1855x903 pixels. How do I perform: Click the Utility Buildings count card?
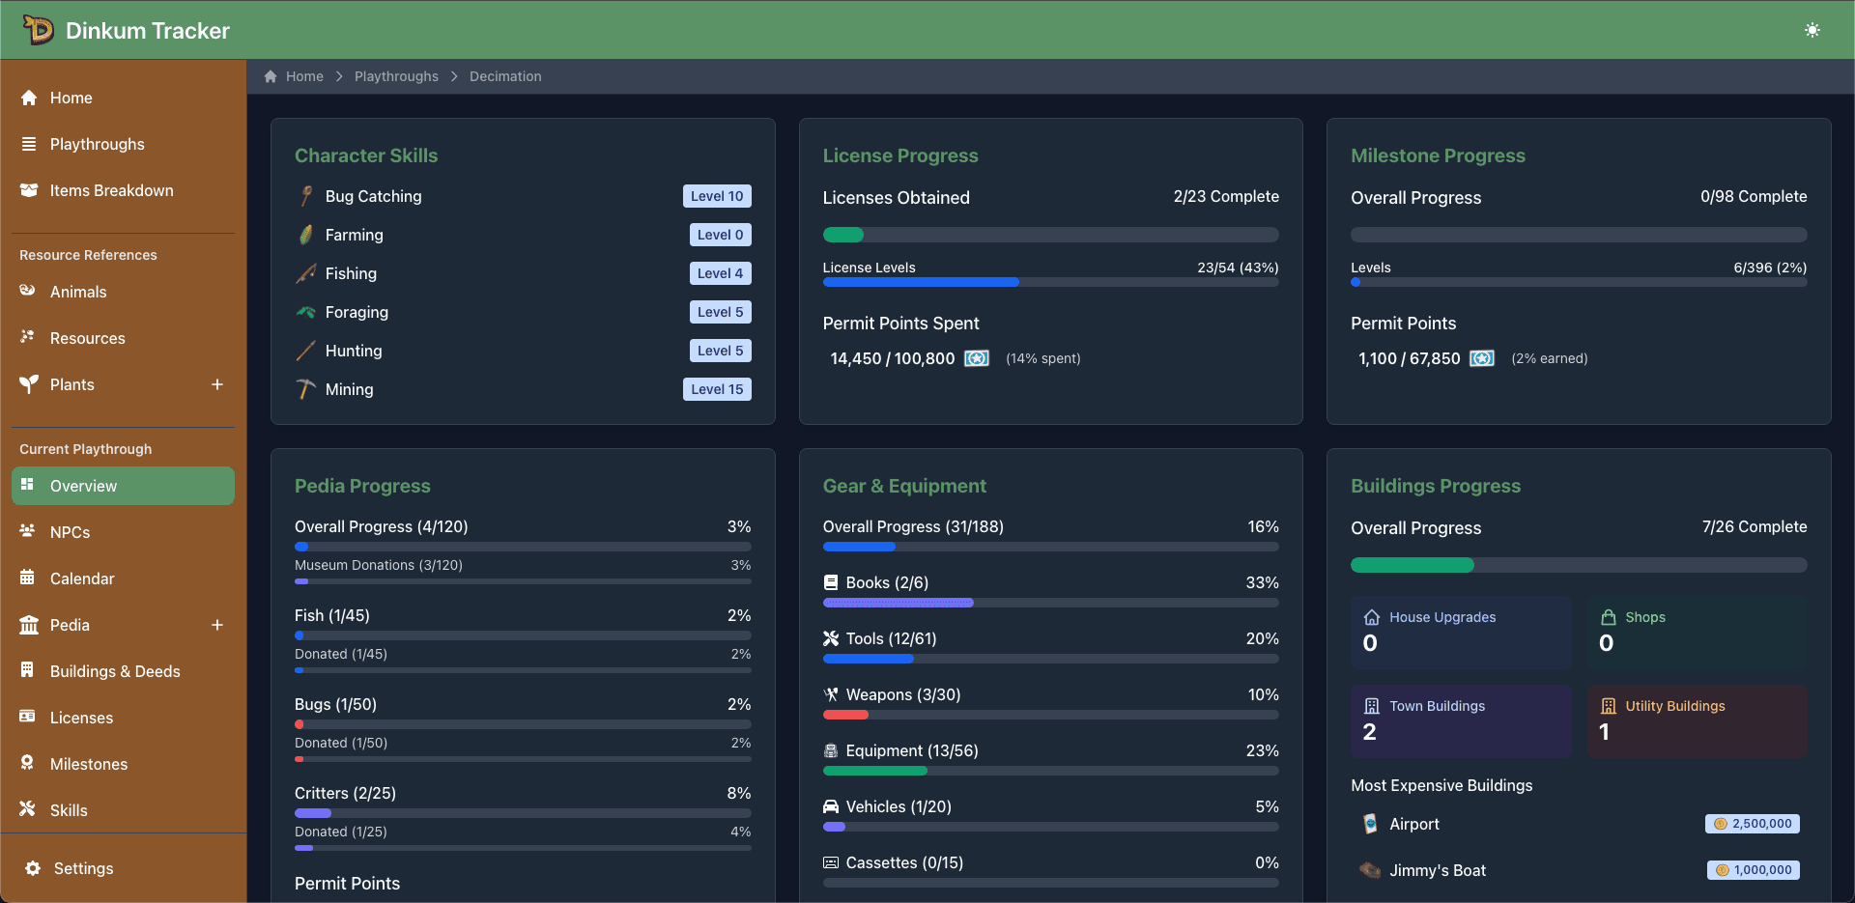tap(1696, 721)
